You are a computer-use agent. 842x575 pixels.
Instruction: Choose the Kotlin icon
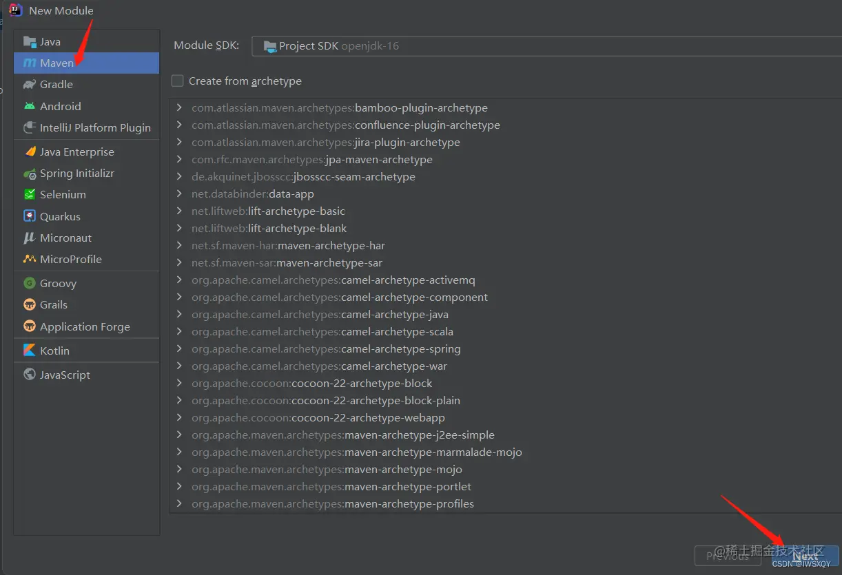[30, 351]
